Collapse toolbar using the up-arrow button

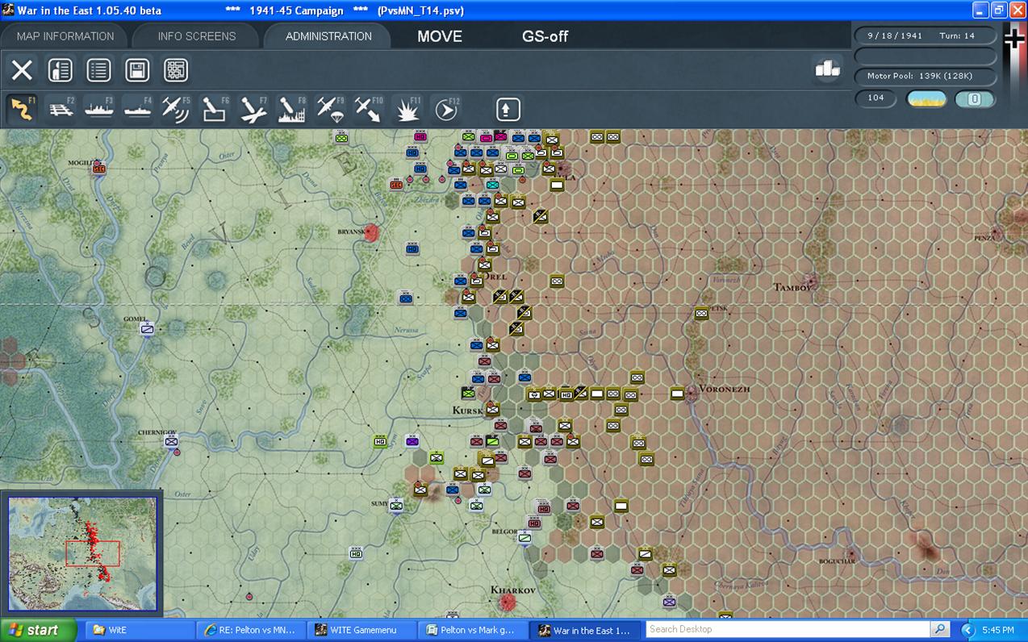tap(508, 110)
